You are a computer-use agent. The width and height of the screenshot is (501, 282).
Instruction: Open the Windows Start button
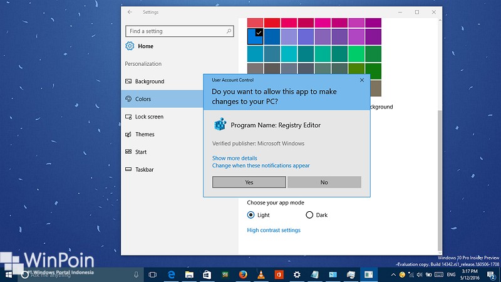[9, 274]
